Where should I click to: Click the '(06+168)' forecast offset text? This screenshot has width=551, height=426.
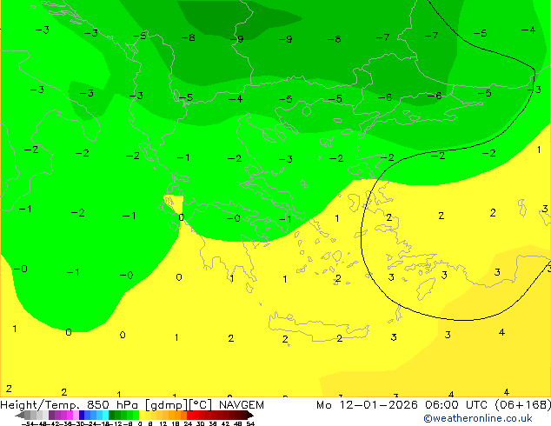[523, 405]
